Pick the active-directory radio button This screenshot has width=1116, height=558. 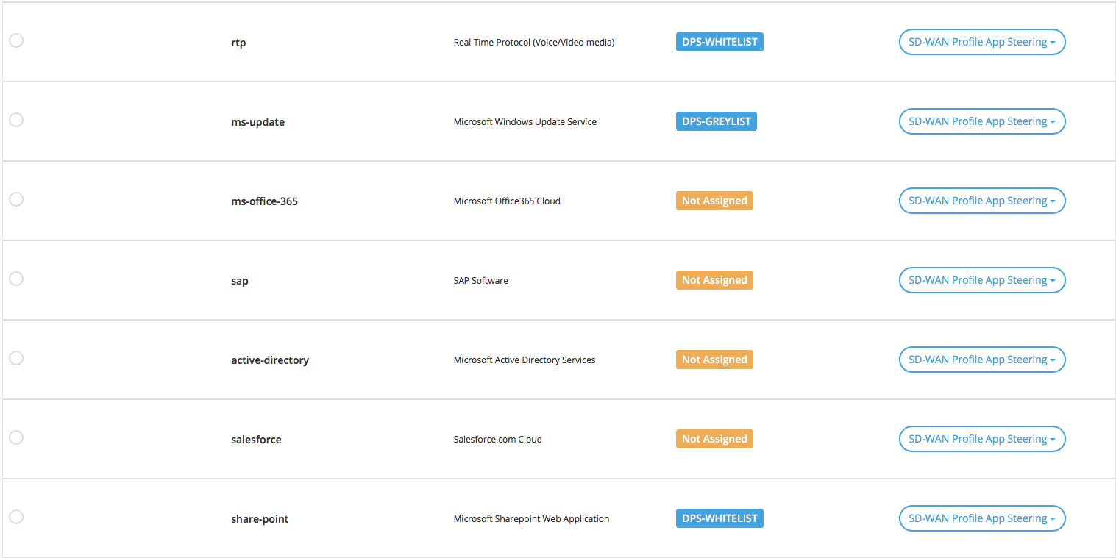16,358
